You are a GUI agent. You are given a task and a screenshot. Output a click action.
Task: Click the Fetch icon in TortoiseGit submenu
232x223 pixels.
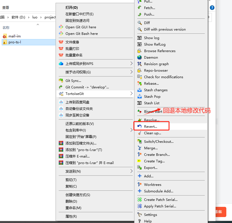[139, 8]
